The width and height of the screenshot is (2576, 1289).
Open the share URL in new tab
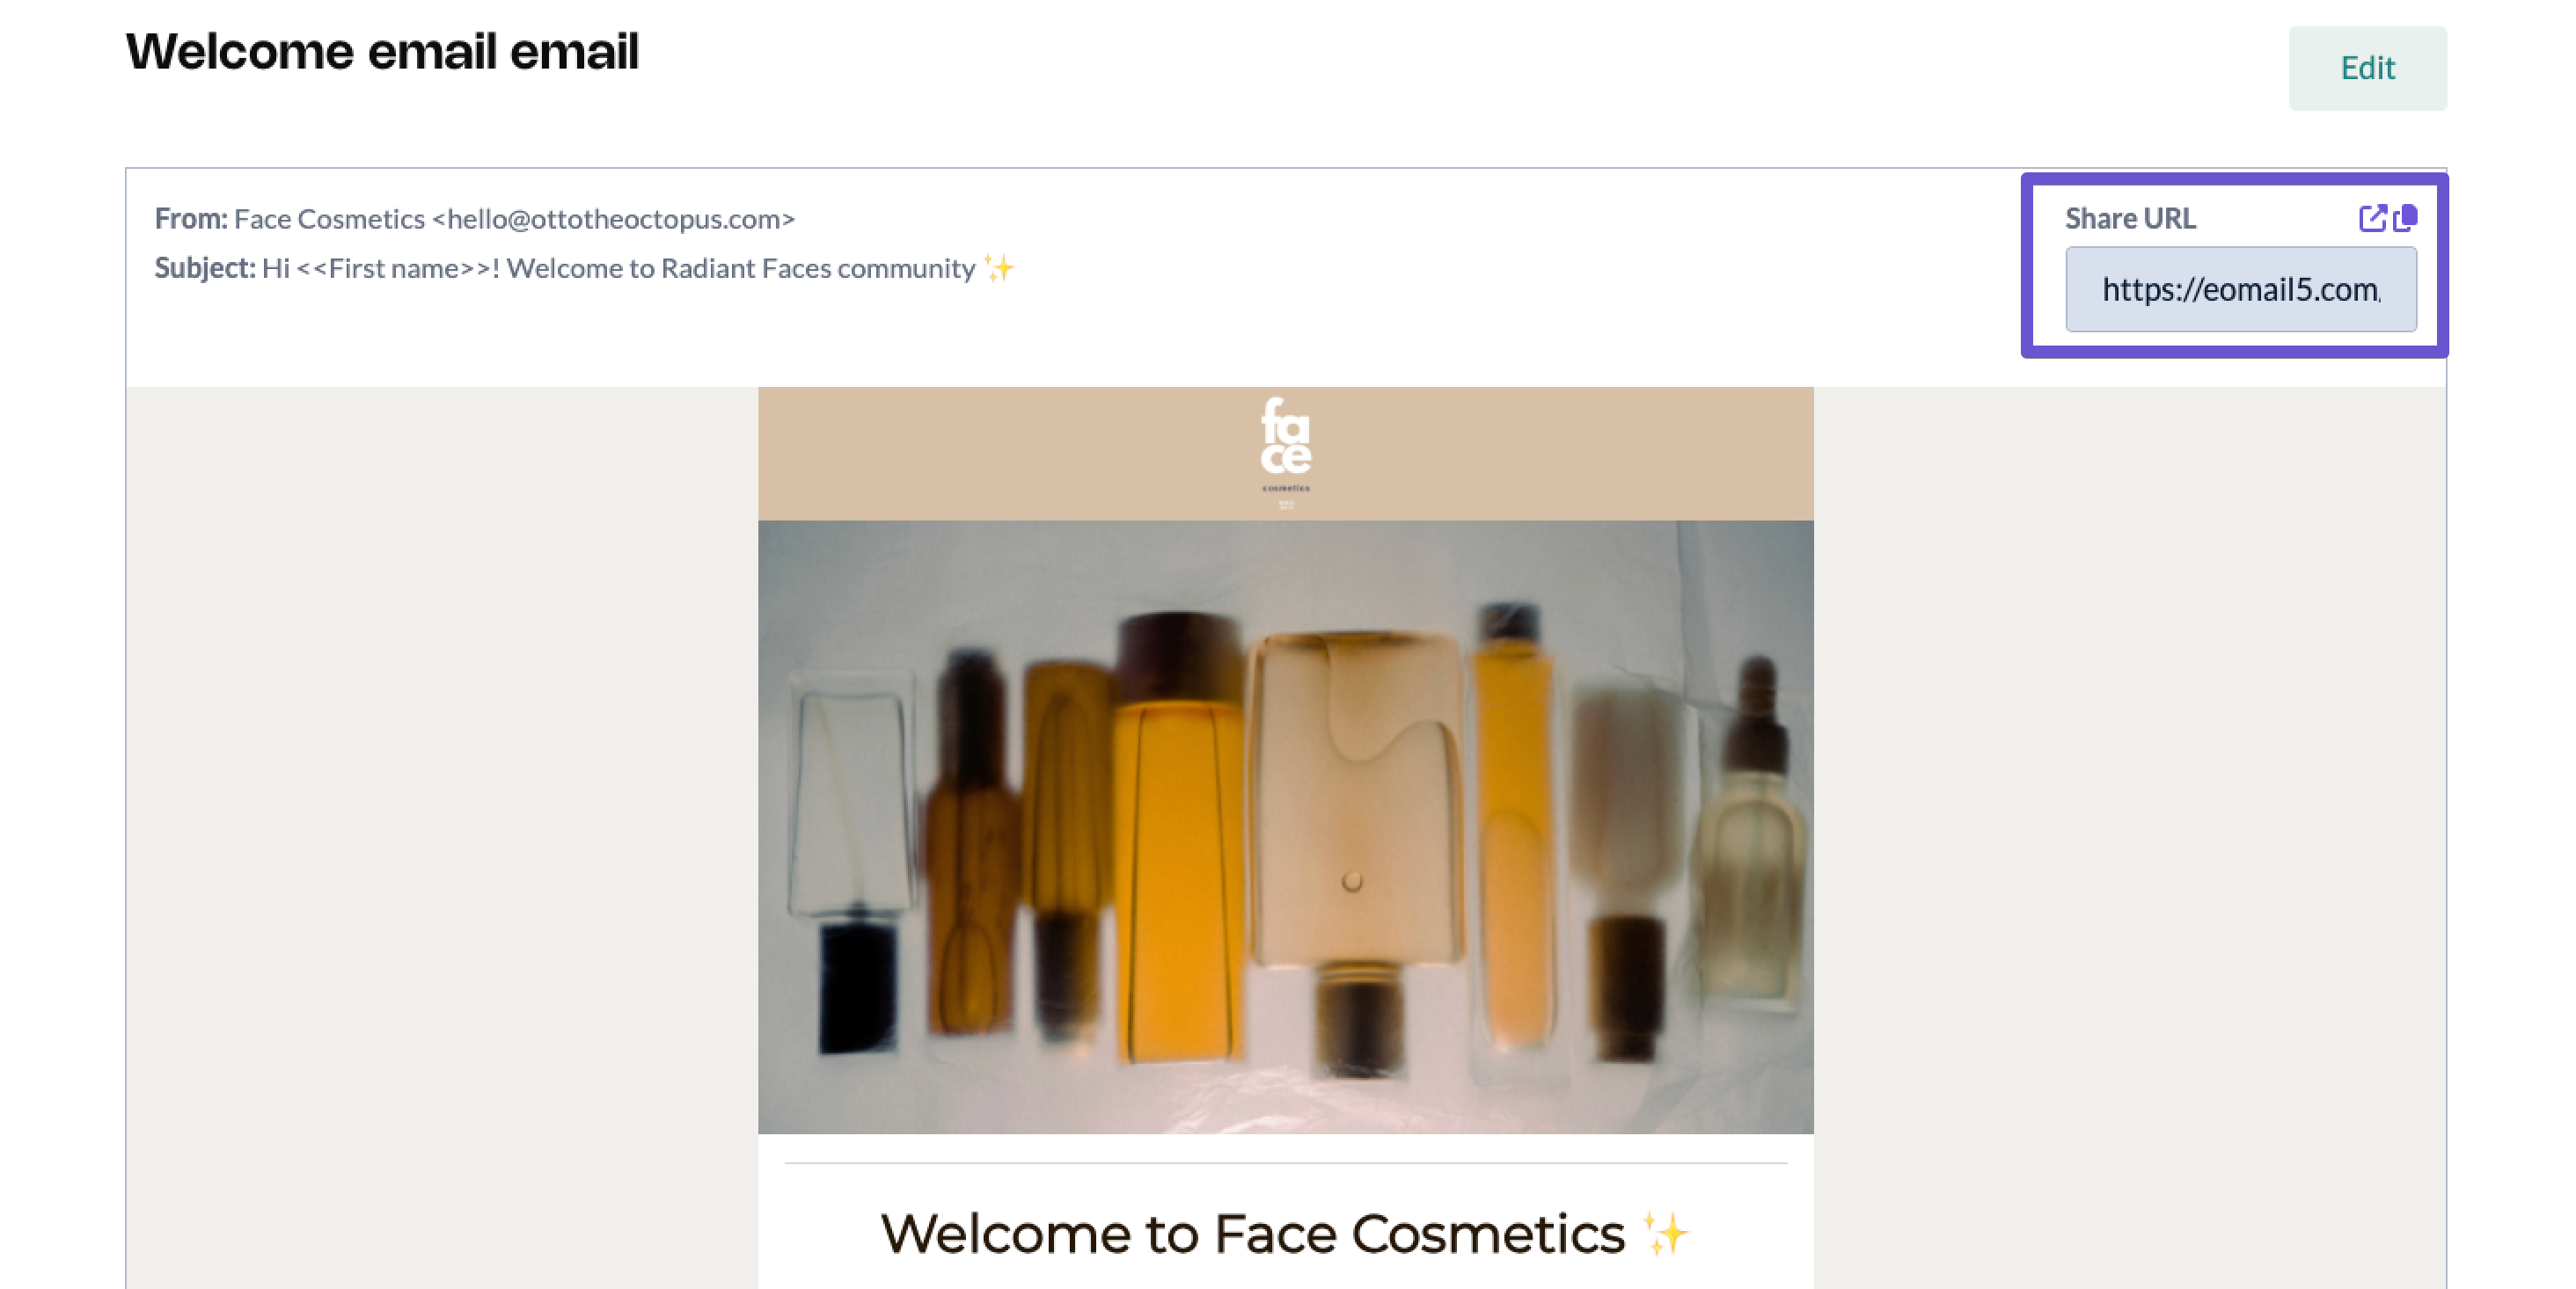pos(2371,218)
